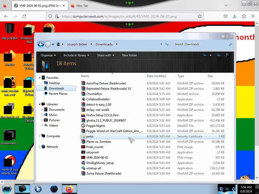Select dnSpy-net-win64 file name
Screen dimensions: 259x194
pyautogui.click(x=98, y=110)
